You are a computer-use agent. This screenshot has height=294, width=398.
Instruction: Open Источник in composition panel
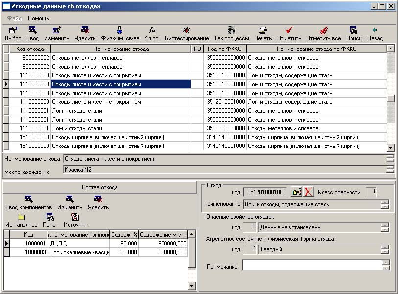click(x=75, y=220)
